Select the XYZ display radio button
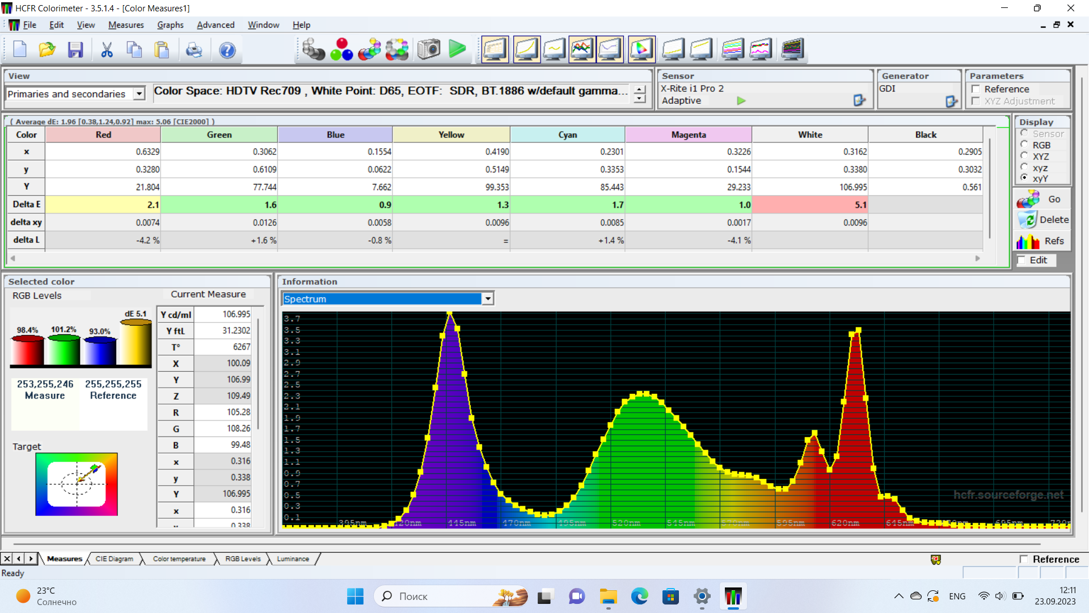The height and width of the screenshot is (613, 1089). point(1024,156)
